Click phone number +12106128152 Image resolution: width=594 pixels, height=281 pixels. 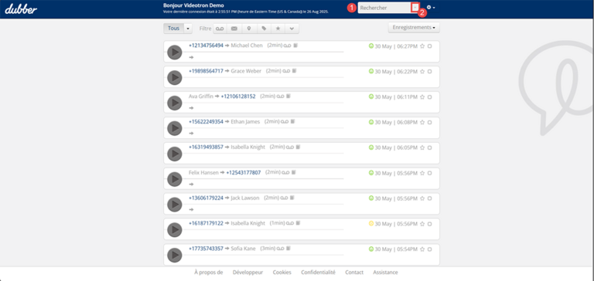[x=238, y=96]
